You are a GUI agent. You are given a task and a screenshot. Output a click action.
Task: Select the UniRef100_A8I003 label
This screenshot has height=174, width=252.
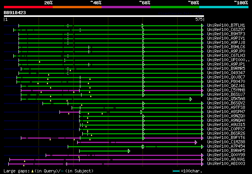point(226,164)
